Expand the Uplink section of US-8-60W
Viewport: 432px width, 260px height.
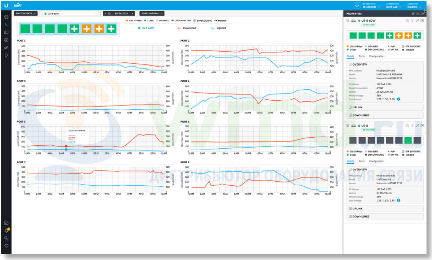[350, 107]
